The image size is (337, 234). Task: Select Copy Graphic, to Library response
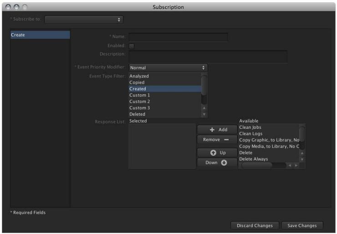tap(269, 140)
